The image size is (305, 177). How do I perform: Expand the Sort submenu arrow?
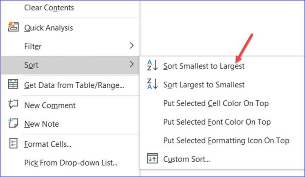[x=132, y=64]
